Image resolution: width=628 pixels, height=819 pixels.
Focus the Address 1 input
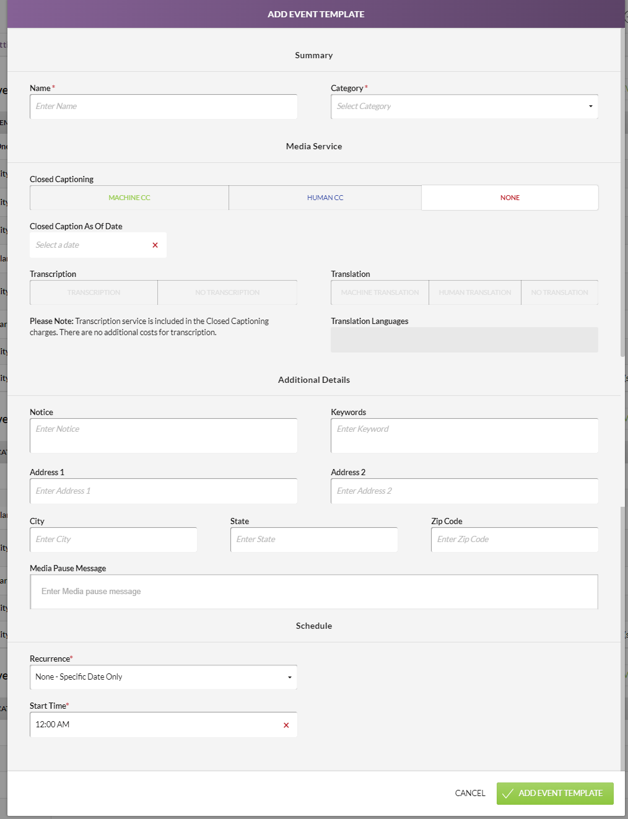pos(164,491)
